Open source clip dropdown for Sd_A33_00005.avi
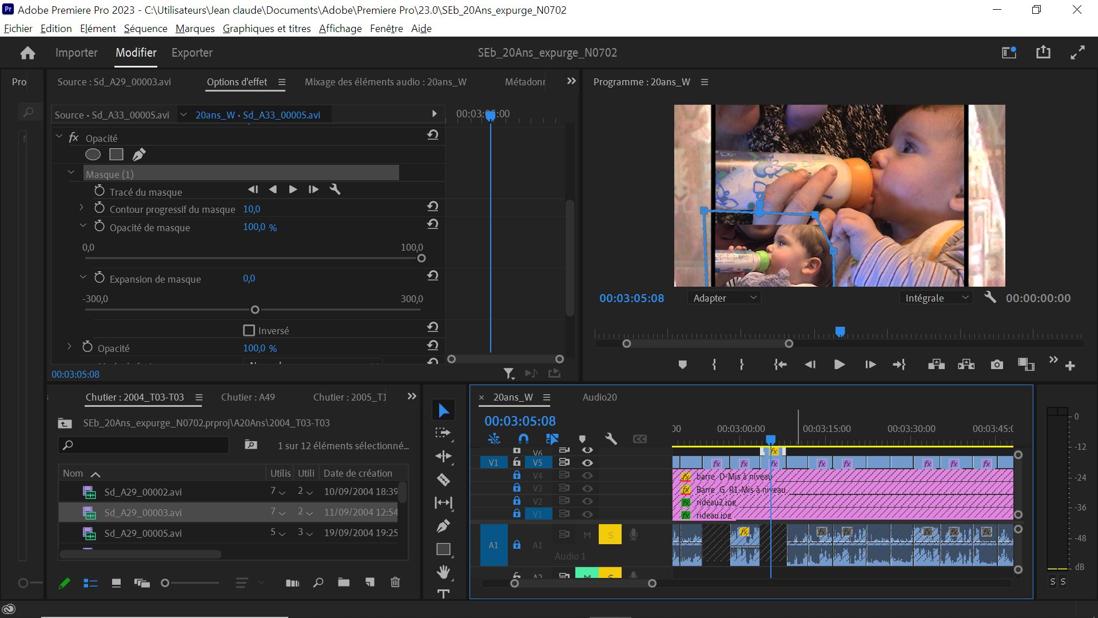 point(183,114)
